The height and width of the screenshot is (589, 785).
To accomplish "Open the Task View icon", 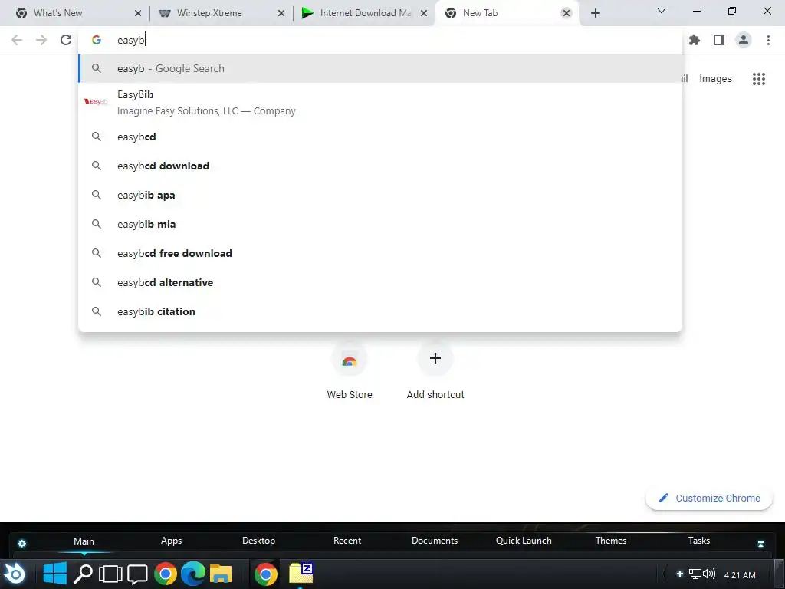I will point(110,574).
